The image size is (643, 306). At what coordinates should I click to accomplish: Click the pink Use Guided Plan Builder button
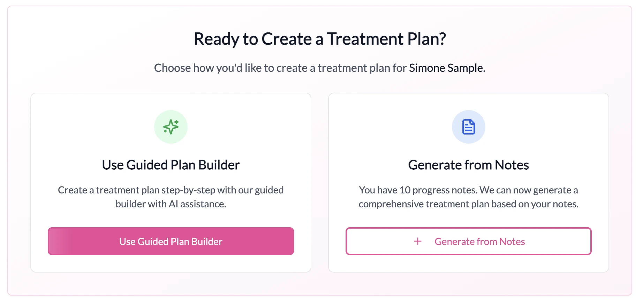click(171, 241)
